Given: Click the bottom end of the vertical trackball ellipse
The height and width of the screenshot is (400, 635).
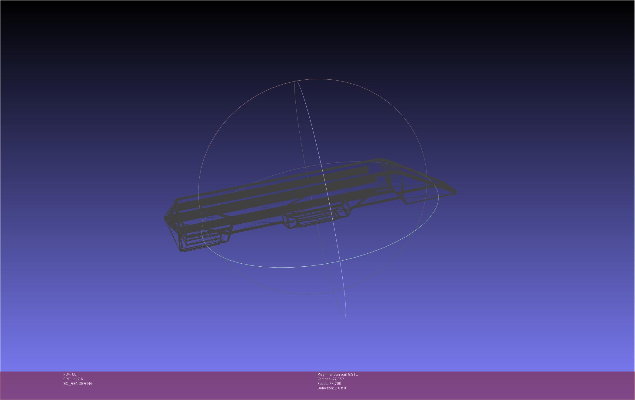Looking at the screenshot, I should (x=344, y=317).
